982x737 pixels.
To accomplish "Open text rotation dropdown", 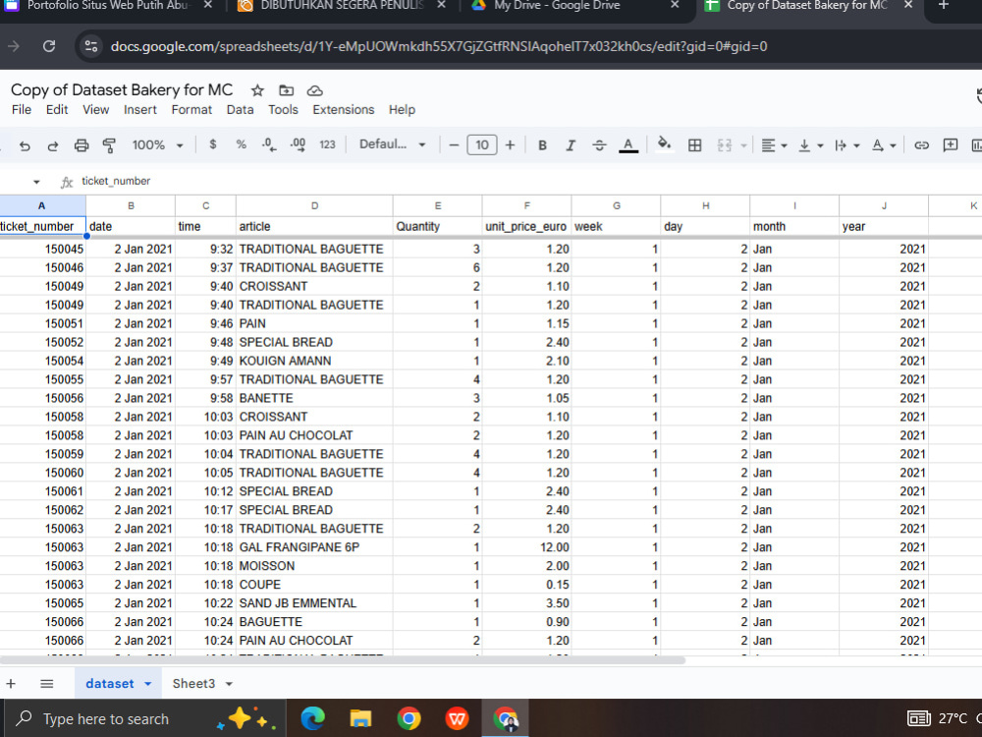I will point(884,145).
